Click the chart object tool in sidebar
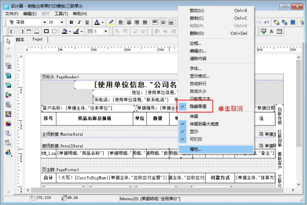Image resolution: width=307 pixels, height=205 pixels. click(8, 124)
